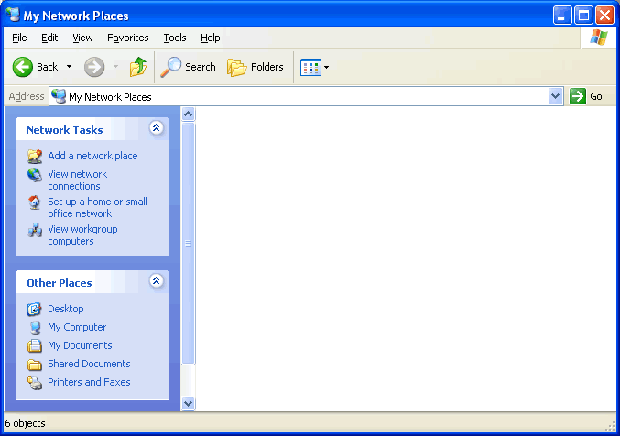Open the Tools menu
Viewport: 620px width, 436px height.
[174, 38]
